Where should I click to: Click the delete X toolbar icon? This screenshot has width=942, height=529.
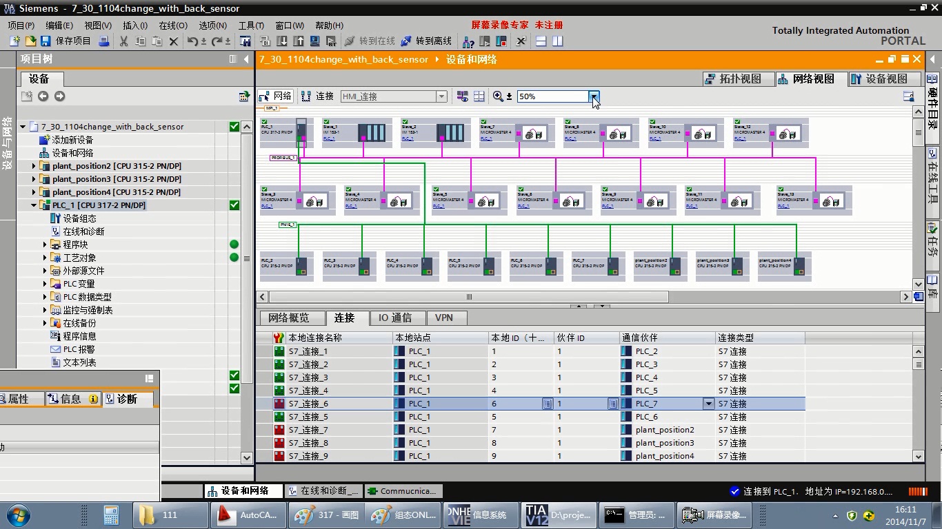pos(174,41)
